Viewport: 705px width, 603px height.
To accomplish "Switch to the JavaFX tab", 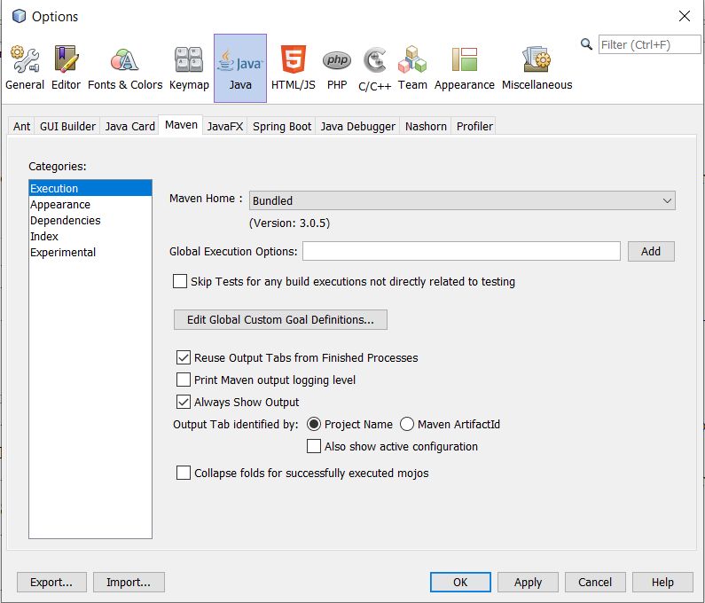I will pos(225,126).
